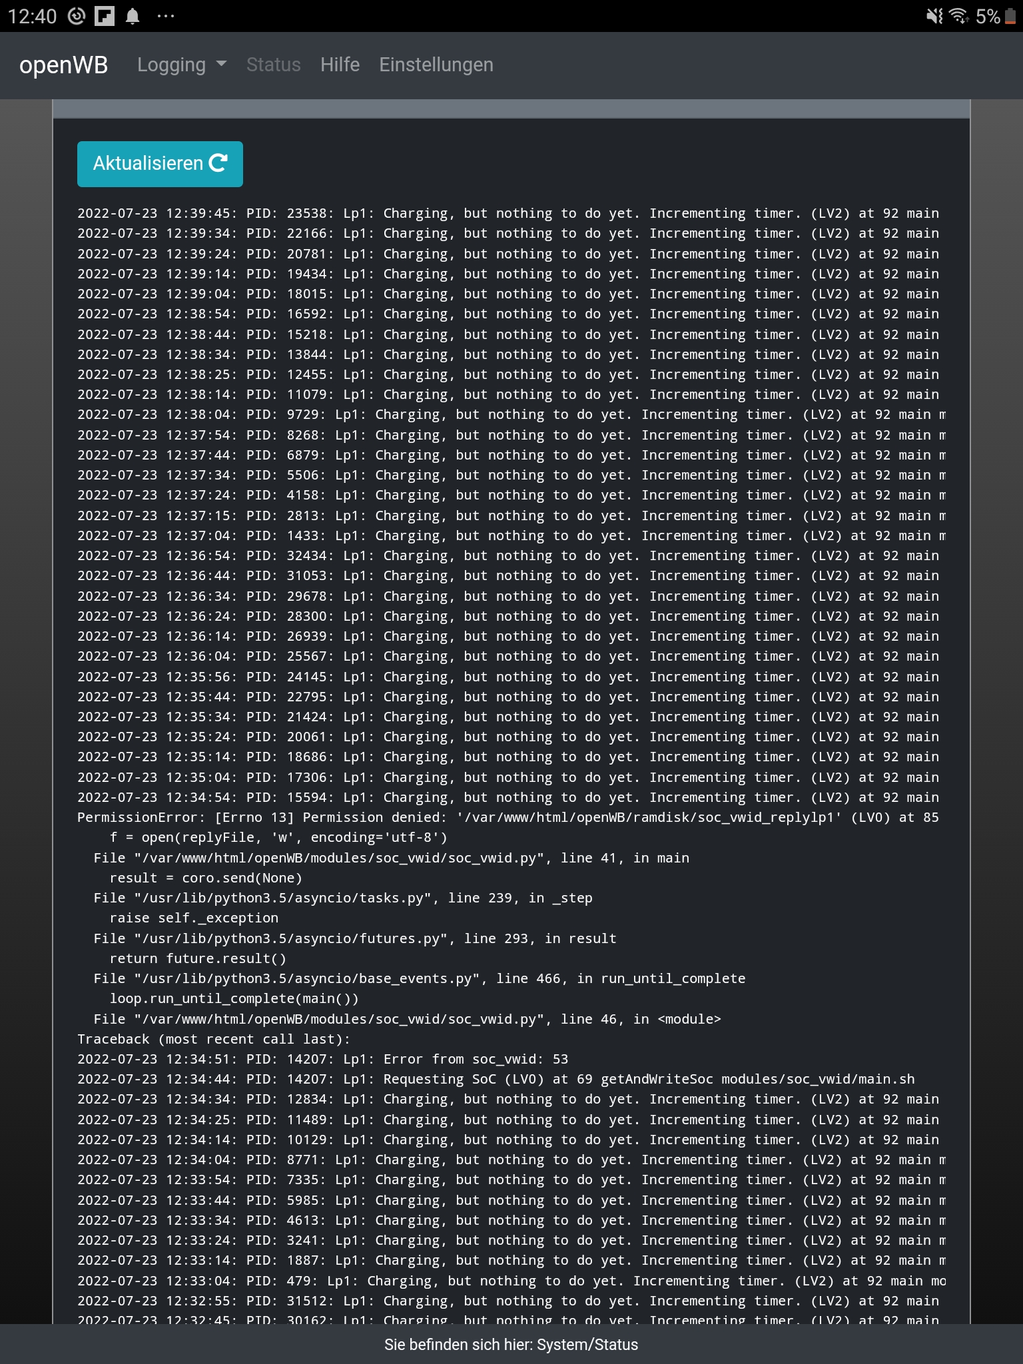Open the Hilfe menu item
This screenshot has height=1364, width=1023.
[x=340, y=65]
